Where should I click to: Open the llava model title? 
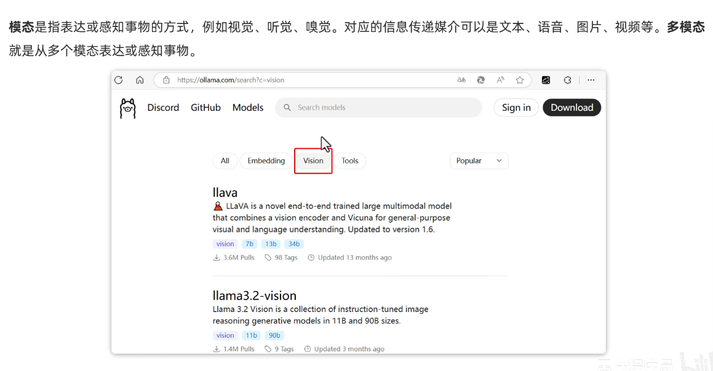(225, 193)
